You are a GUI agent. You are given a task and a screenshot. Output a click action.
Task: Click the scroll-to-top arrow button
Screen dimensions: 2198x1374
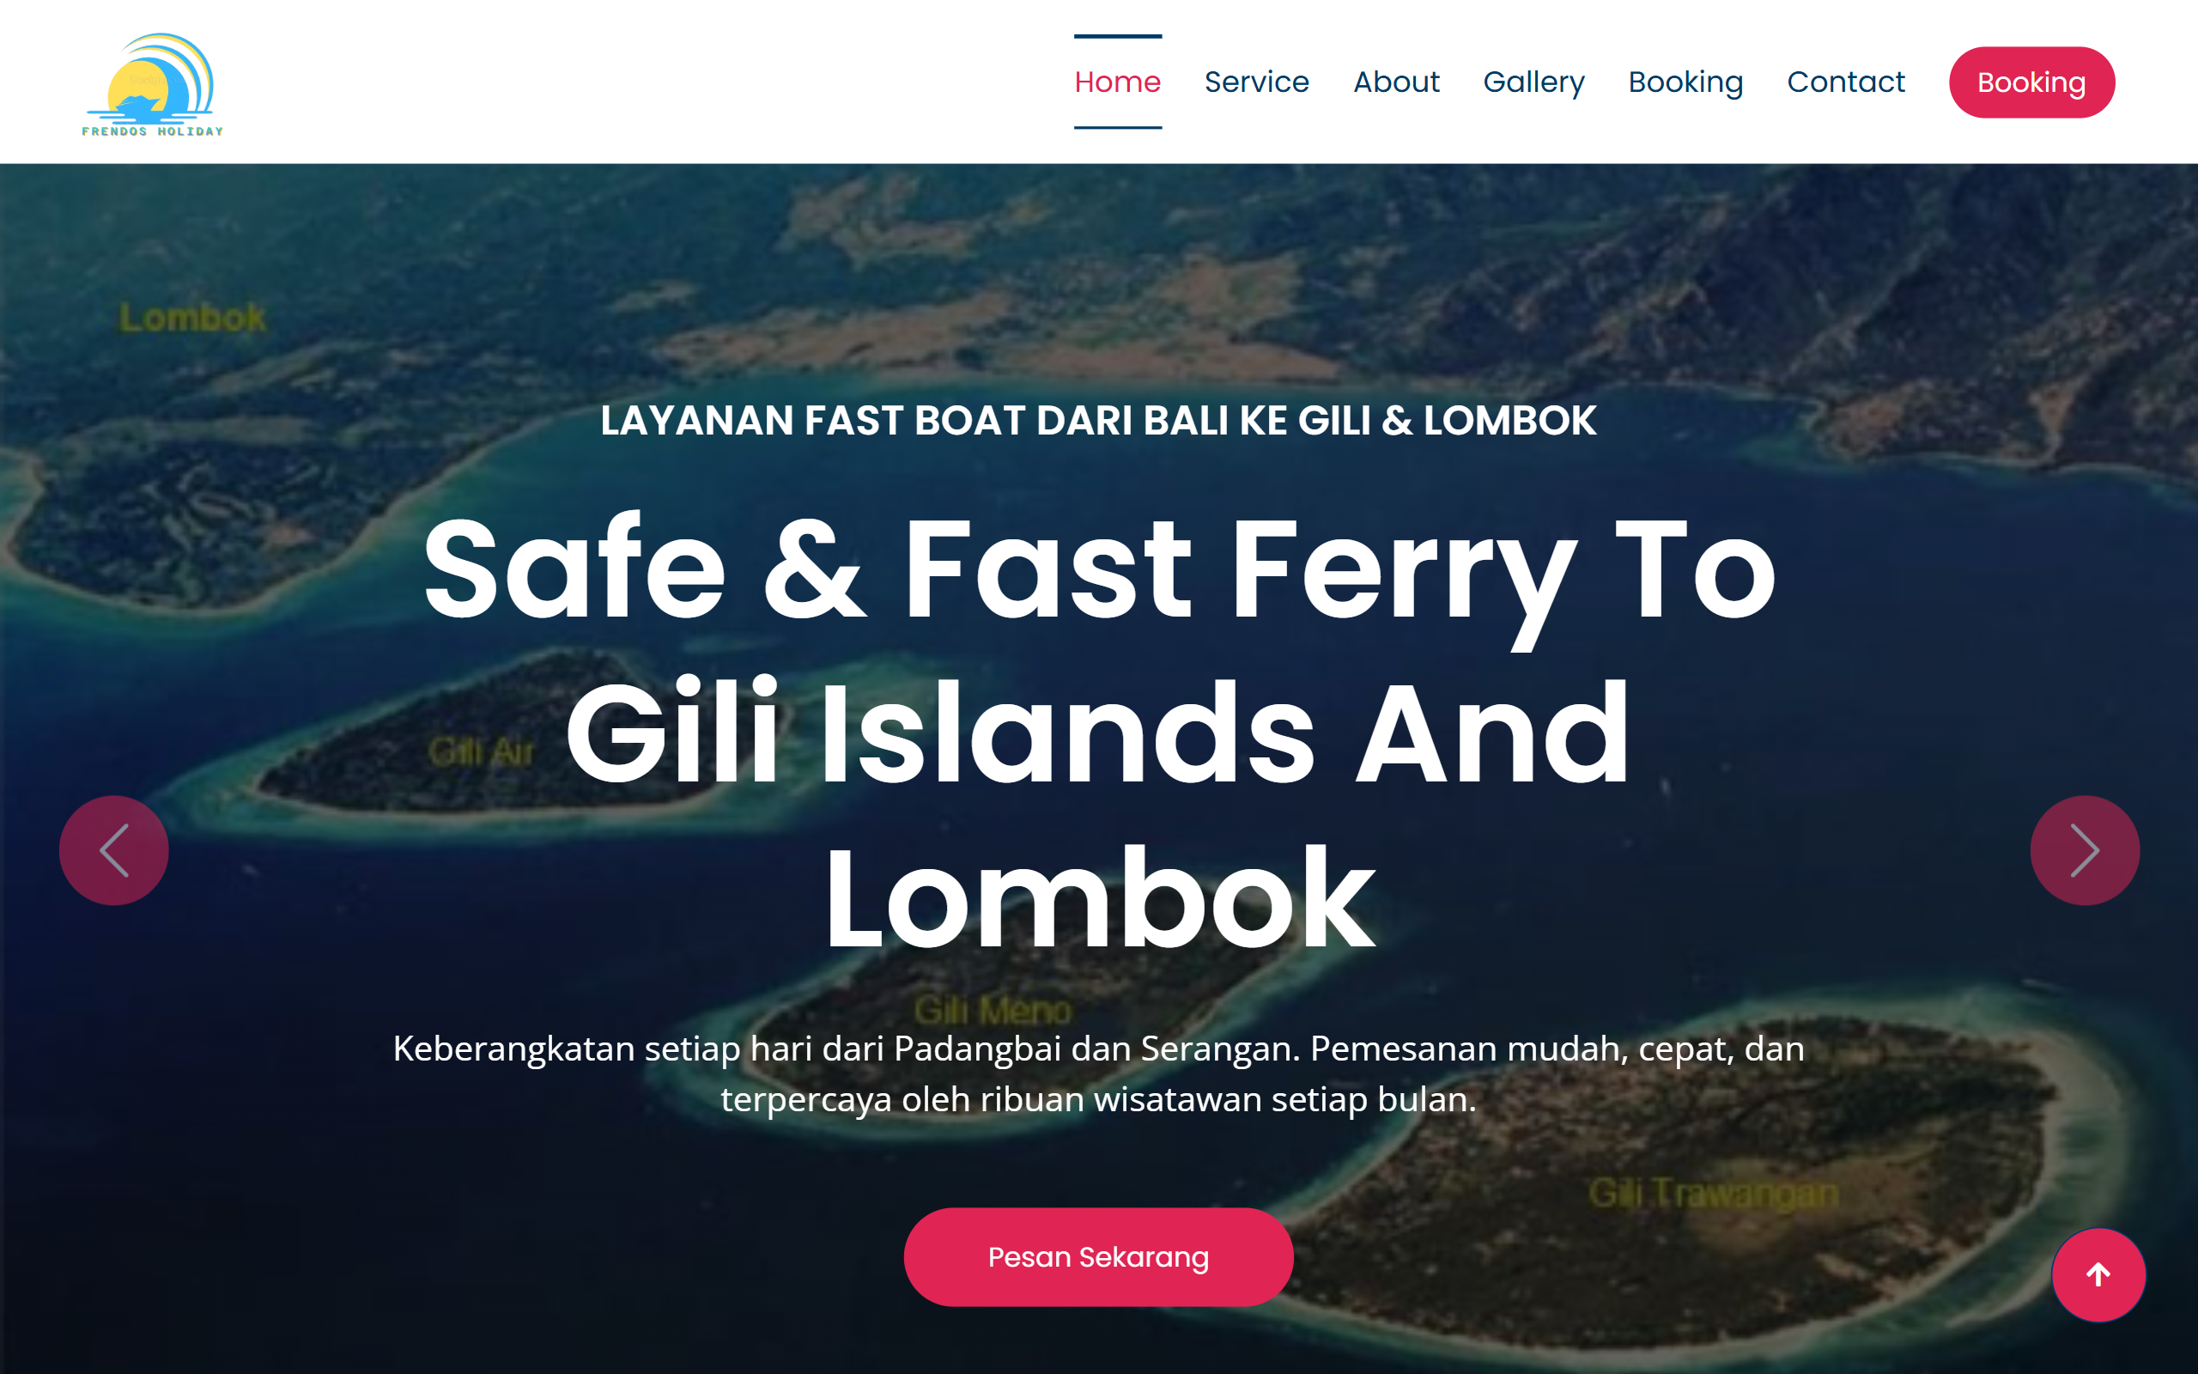pos(2098,1274)
